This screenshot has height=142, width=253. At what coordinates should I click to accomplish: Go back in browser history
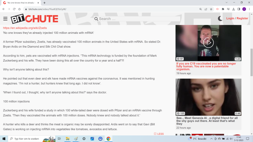pos(3,9)
